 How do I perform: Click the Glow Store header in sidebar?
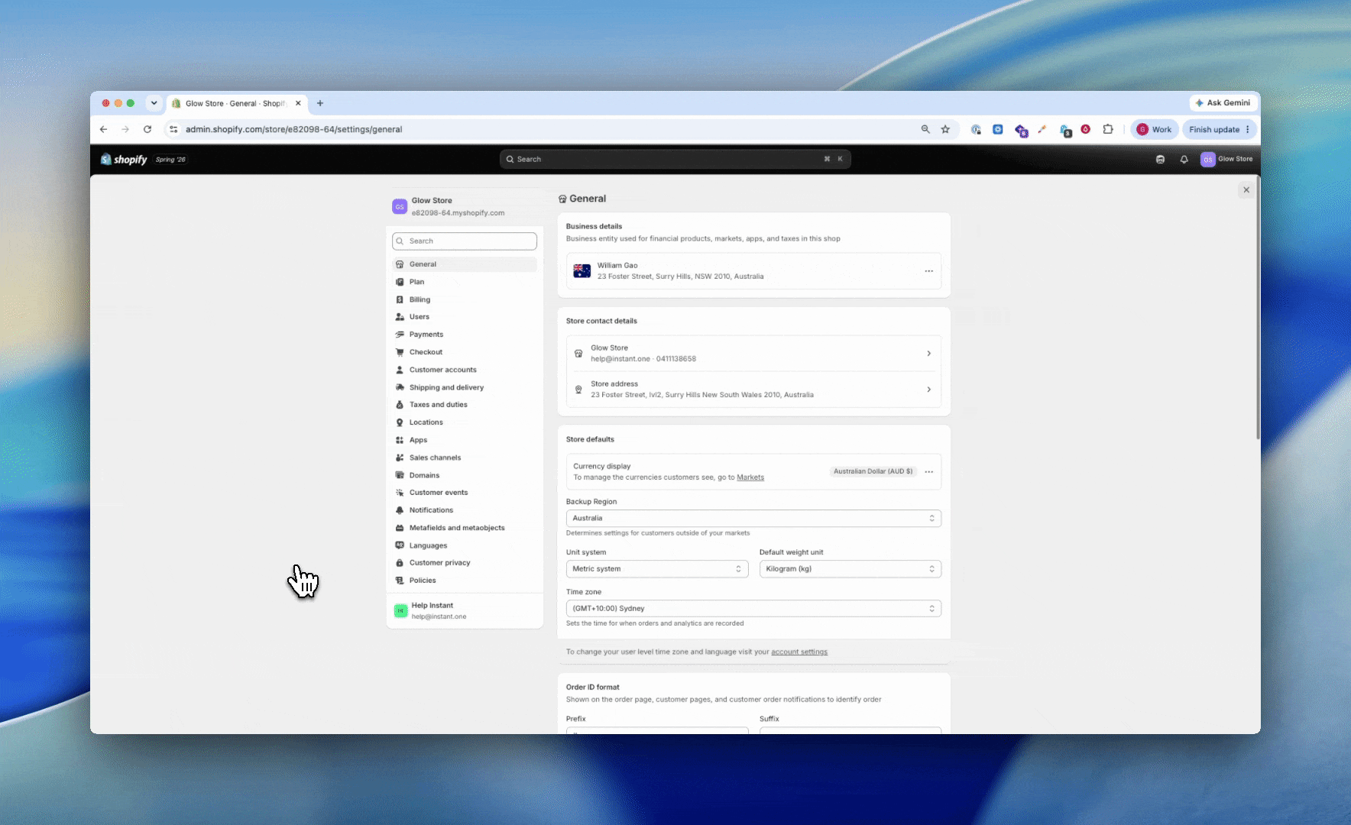tap(464, 206)
